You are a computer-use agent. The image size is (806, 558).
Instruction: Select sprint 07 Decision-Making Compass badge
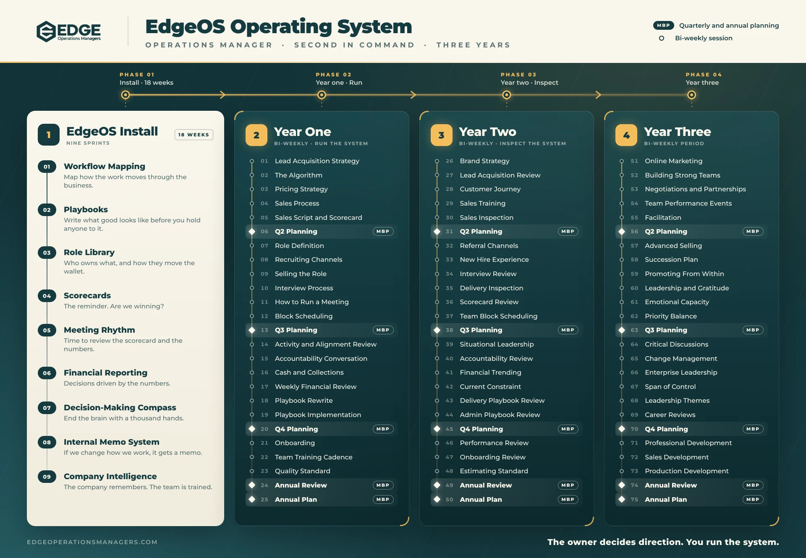[x=47, y=408]
